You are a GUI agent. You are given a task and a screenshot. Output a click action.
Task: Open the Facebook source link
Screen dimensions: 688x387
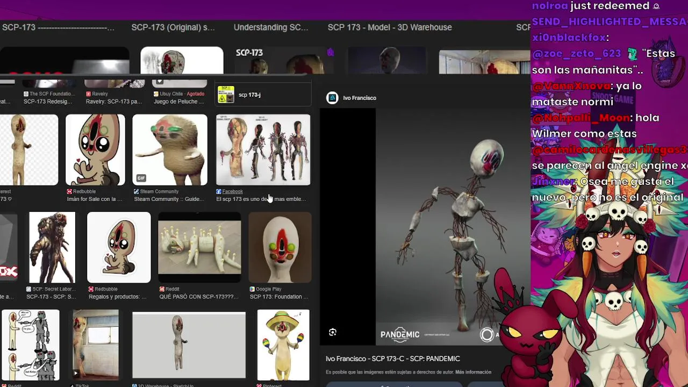coord(232,191)
